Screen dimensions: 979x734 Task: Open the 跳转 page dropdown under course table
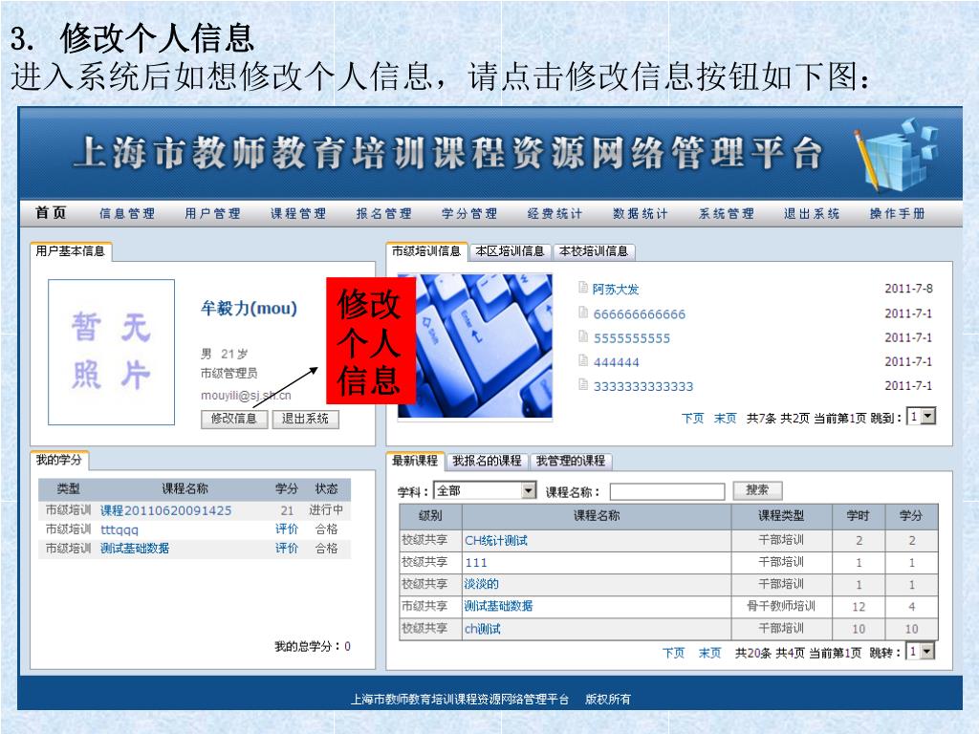click(921, 652)
